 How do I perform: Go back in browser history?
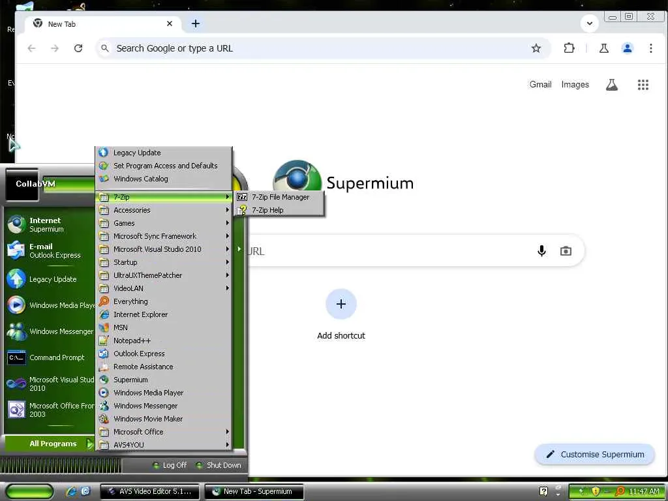(31, 48)
